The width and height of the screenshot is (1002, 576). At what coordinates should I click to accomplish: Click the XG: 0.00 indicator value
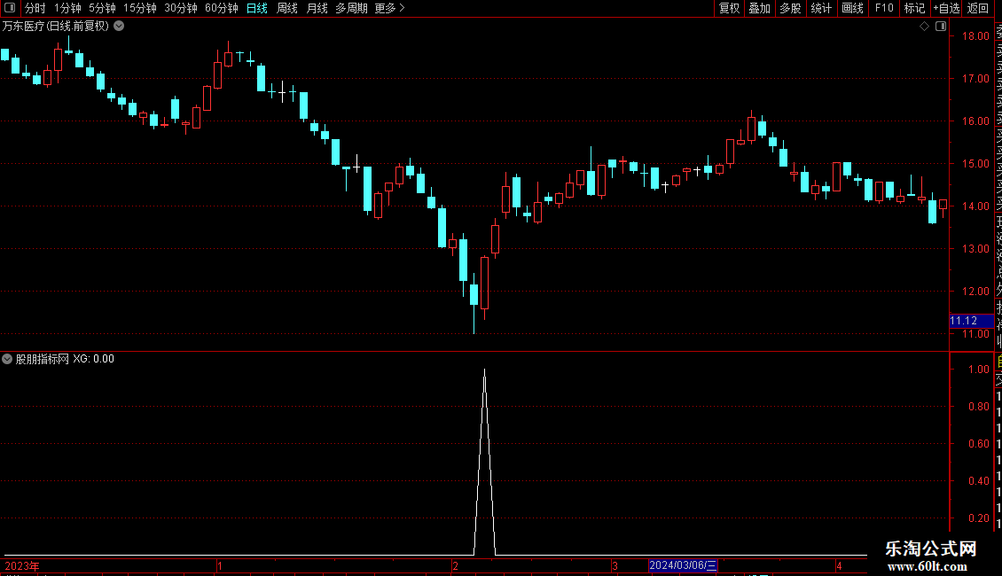pyautogui.click(x=93, y=359)
